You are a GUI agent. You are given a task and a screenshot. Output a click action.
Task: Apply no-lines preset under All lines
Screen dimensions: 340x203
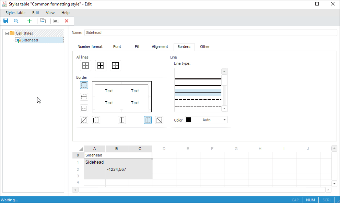click(85, 65)
